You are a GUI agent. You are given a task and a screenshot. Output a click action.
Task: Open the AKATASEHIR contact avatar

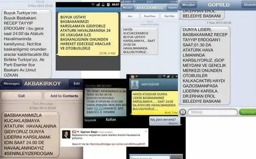click(135, 84)
